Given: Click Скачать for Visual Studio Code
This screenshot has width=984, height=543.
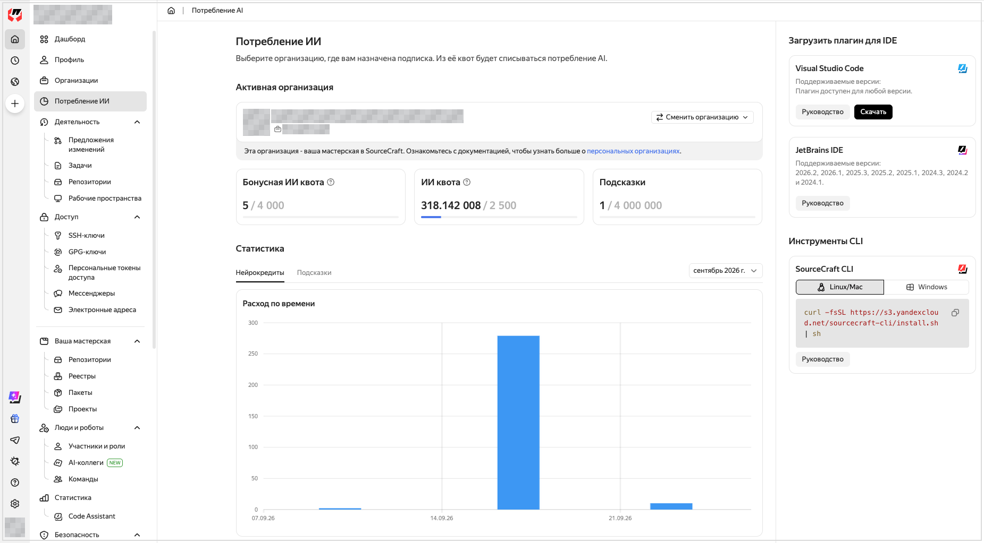Looking at the screenshot, I should pos(873,112).
